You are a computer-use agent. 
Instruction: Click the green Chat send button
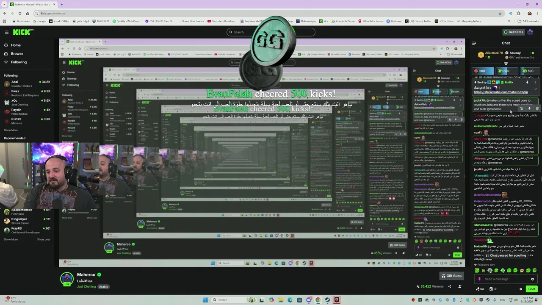tap(531, 289)
